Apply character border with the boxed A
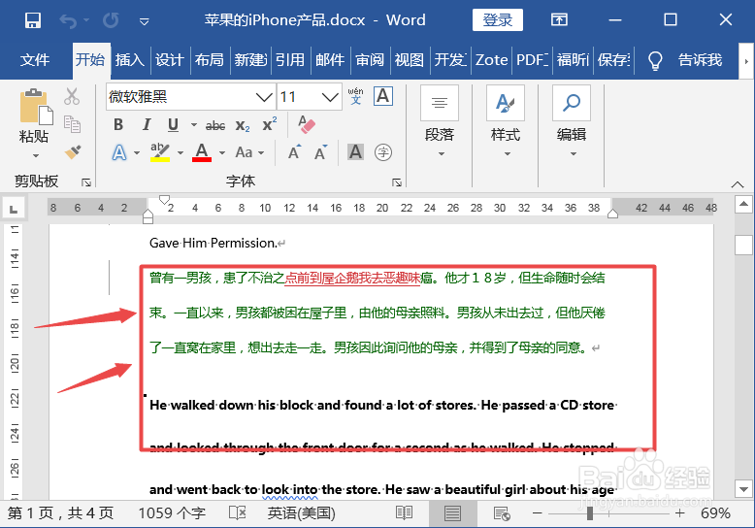This screenshot has width=755, height=528. (x=383, y=96)
